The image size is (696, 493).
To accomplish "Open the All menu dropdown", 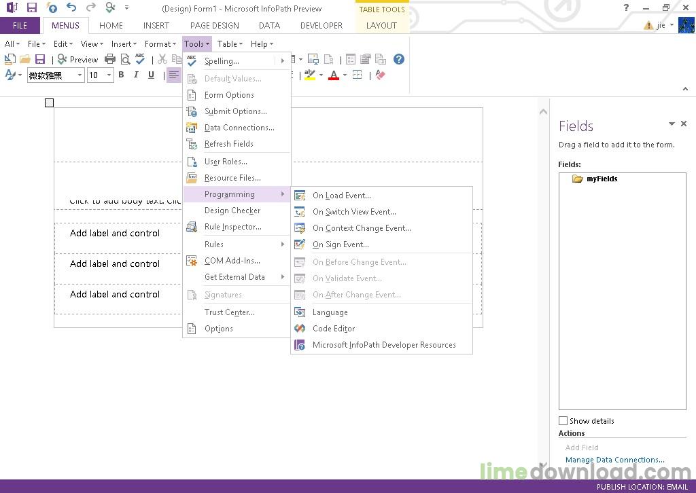I will click(12, 44).
